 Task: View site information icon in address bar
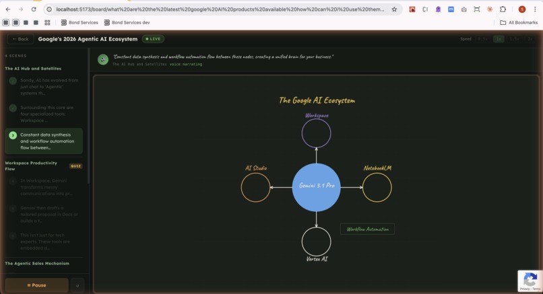[x=49, y=9]
